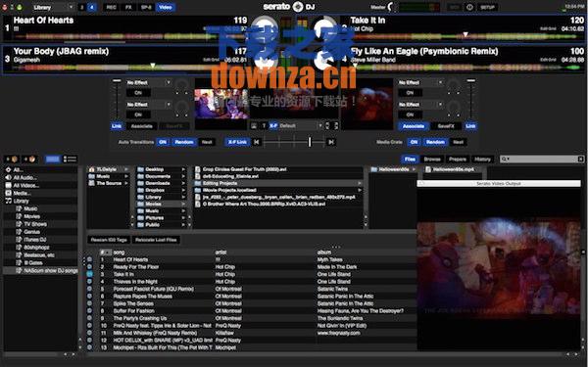The image size is (588, 367).
Task: Click the Serato DJ logo emblem
Action: (x=298, y=7)
